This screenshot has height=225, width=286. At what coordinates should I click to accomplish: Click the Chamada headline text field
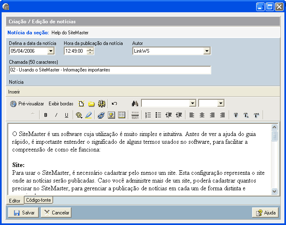(110, 70)
